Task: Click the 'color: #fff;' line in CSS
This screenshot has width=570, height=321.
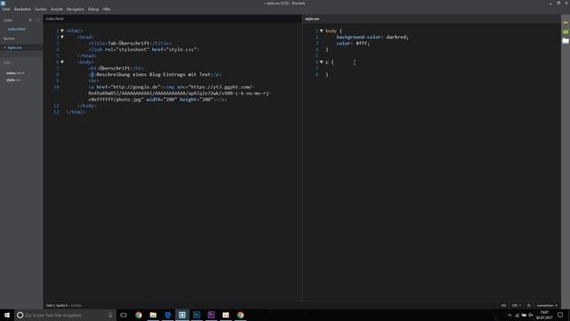Action: click(x=353, y=44)
